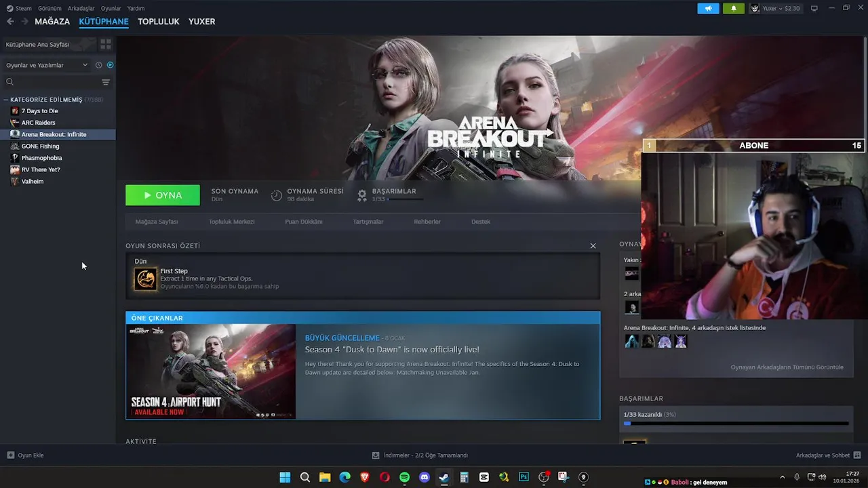This screenshot has height=488, width=868.
Task: Open Season 4 Airport Hunt thumbnail
Action: [211, 371]
